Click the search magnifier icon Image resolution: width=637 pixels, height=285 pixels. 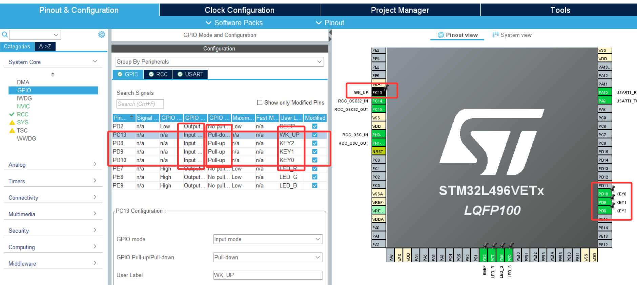click(5, 34)
